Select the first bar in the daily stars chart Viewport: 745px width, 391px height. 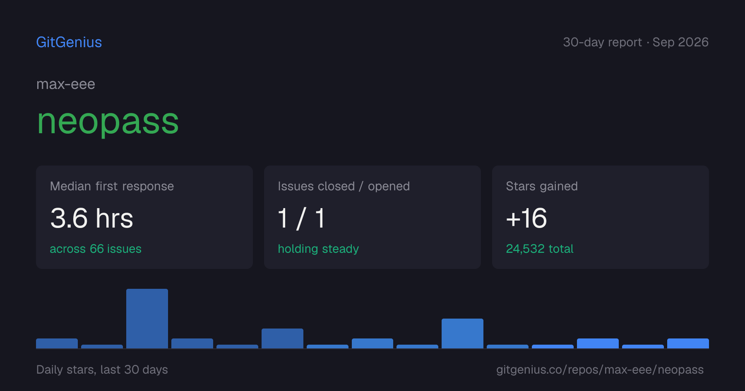pyautogui.click(x=57, y=343)
